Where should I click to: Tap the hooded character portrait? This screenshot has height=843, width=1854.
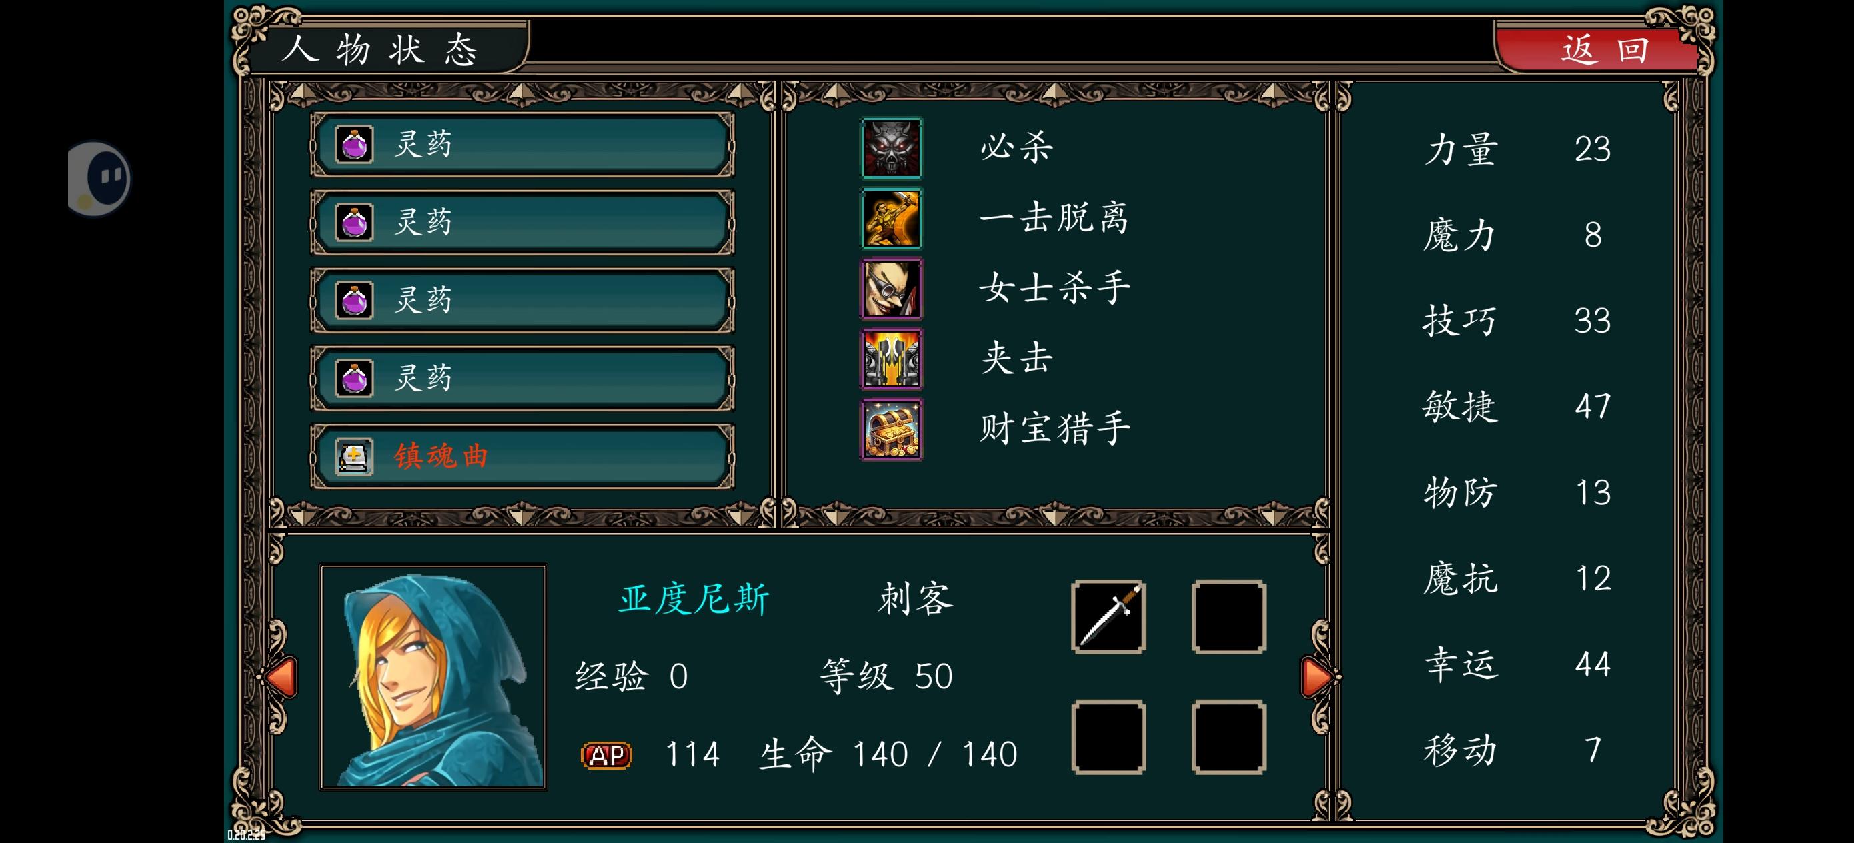coord(433,677)
